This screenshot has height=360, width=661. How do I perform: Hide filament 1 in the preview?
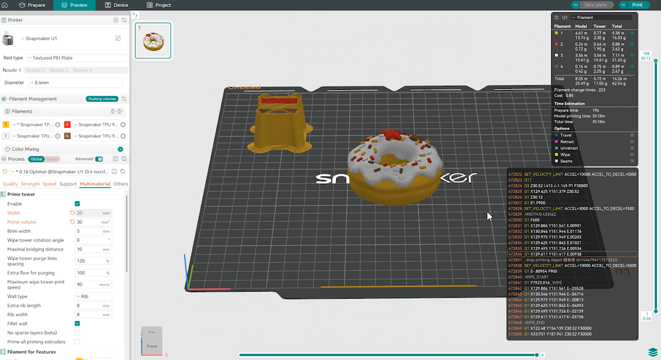click(x=632, y=33)
